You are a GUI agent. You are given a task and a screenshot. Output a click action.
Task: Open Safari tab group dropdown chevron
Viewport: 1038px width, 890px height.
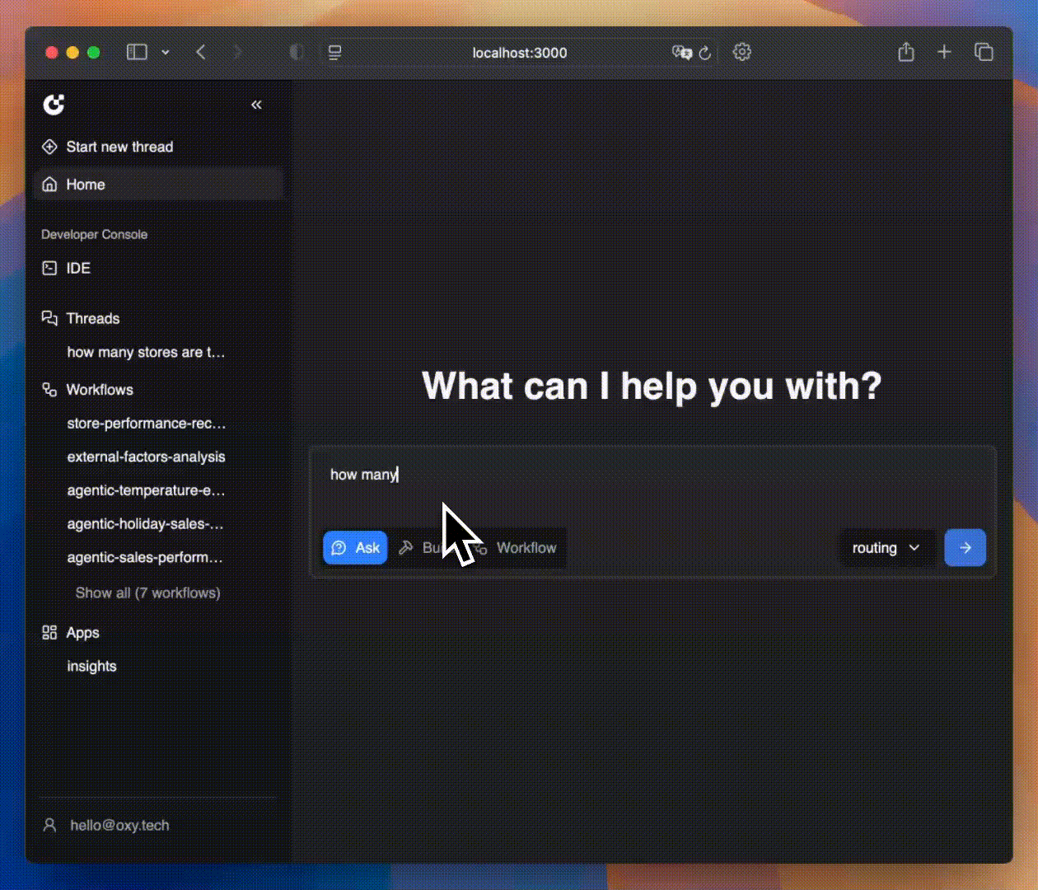coord(165,52)
